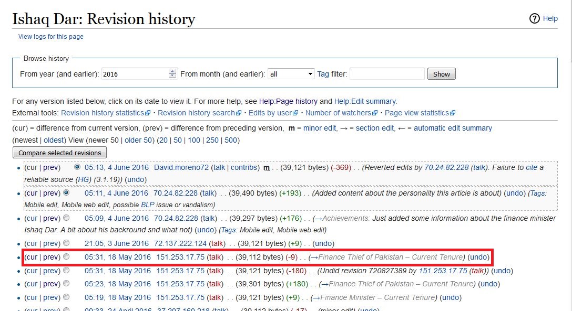572x311 pixels.
Task: Select radio button for 05:09, 4 June 2016 revision
Action: pos(66,218)
